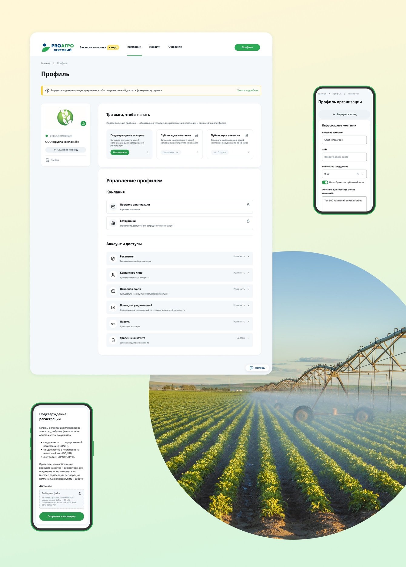Open the 'Количество сотрудников' dropdown arrow

[362, 174]
